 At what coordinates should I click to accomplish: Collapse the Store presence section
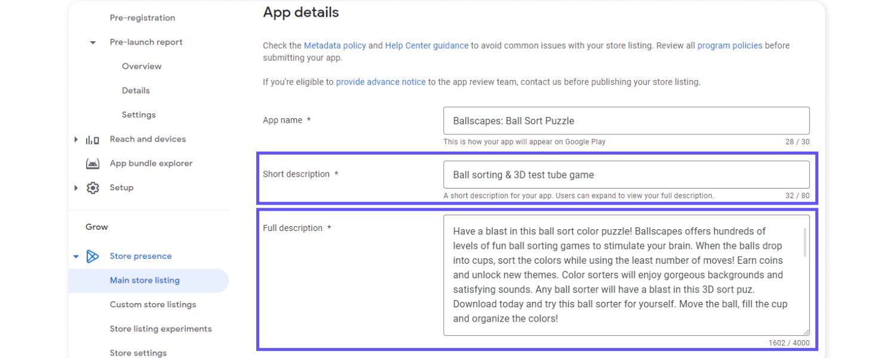click(x=76, y=255)
